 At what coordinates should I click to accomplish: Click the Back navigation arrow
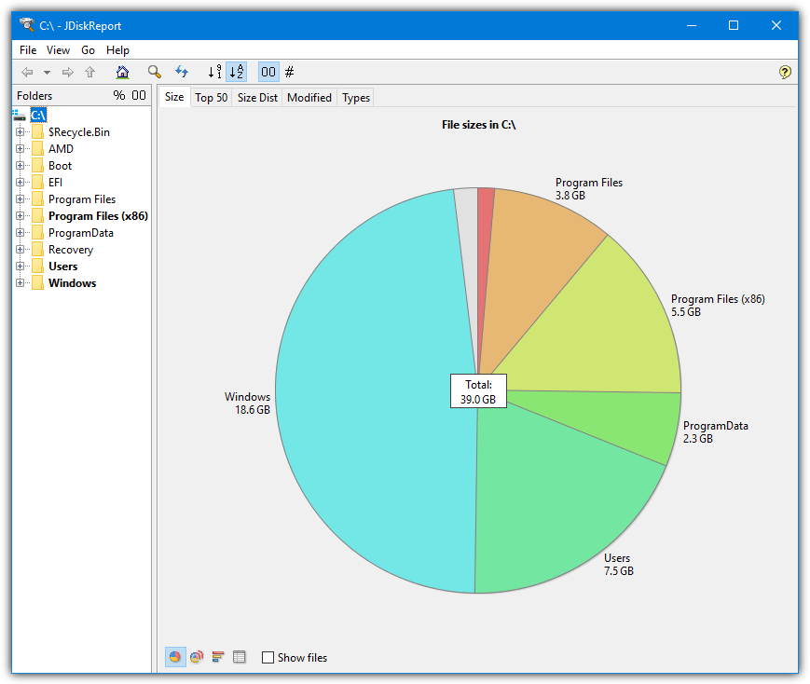coord(27,73)
